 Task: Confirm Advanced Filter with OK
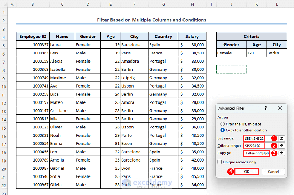tap(247, 172)
